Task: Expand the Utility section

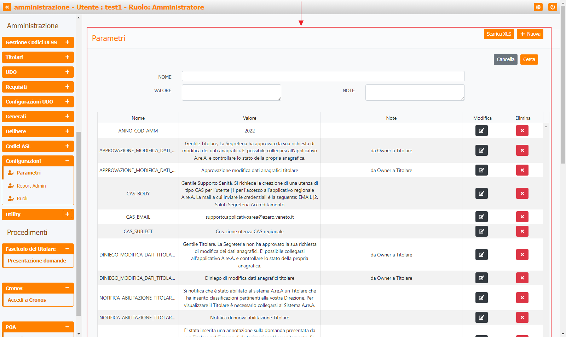Action: click(67, 214)
